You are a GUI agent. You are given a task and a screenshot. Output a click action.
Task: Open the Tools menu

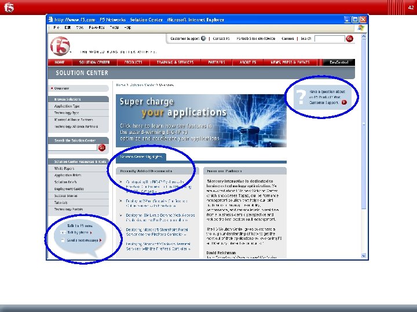114,27
